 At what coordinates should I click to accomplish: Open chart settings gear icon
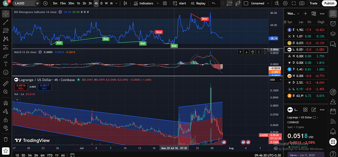[x=286, y=3]
